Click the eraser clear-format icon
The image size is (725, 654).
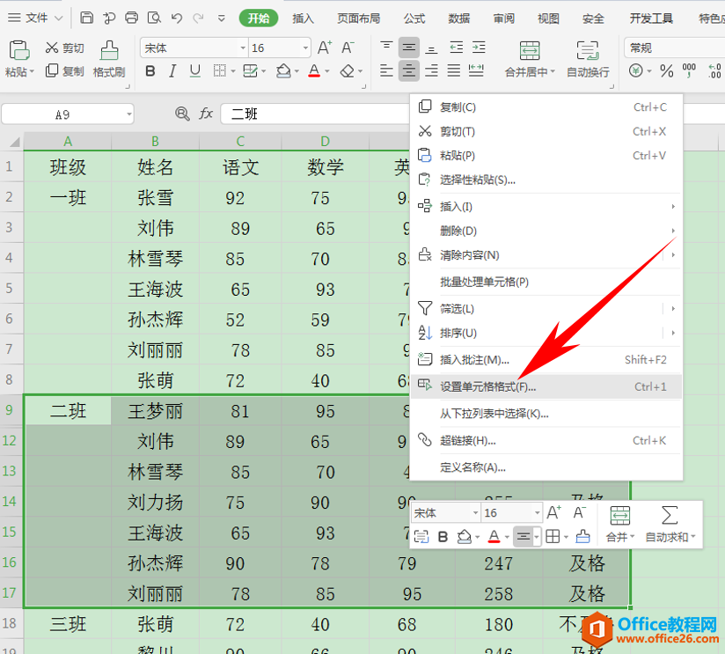pos(348,71)
